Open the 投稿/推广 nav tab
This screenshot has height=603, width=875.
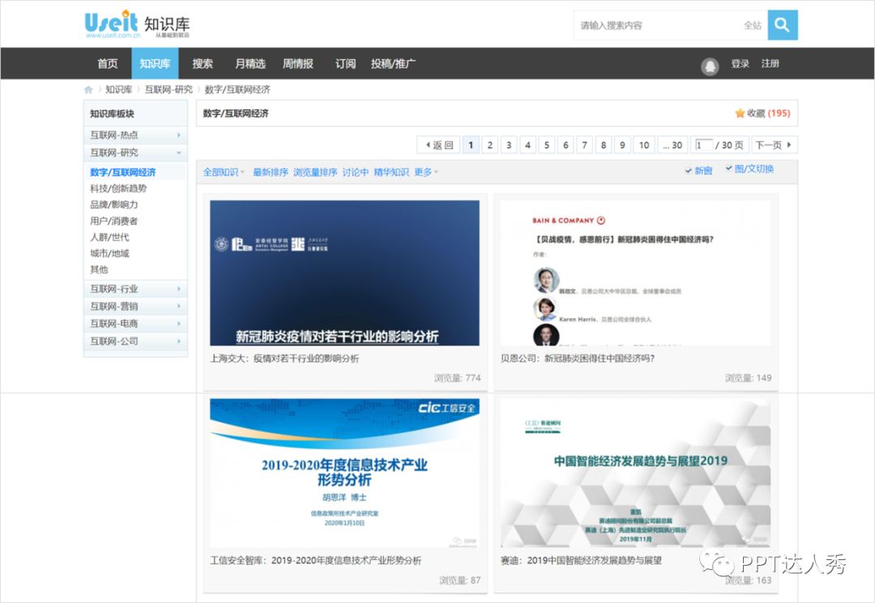(394, 63)
